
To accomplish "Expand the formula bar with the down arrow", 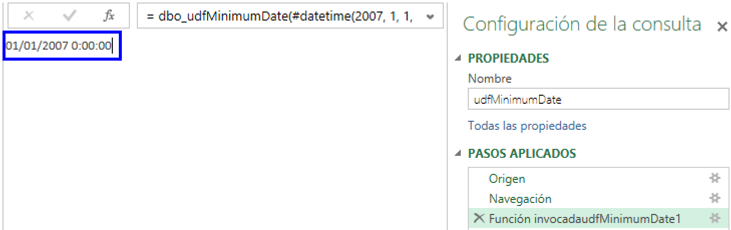I will pos(430,17).
